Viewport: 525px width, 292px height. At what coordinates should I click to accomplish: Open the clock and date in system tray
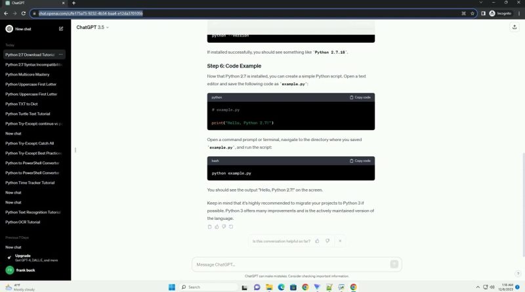coord(505,287)
